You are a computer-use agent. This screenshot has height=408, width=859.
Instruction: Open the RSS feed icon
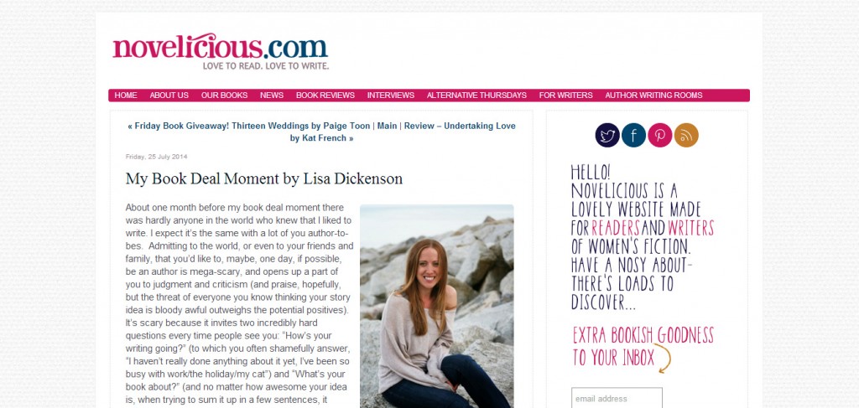[686, 135]
